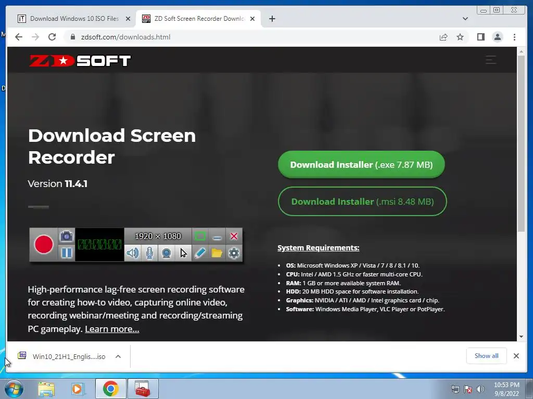The width and height of the screenshot is (533, 399).
Task: Share this page via share icon
Action: pyautogui.click(x=443, y=37)
